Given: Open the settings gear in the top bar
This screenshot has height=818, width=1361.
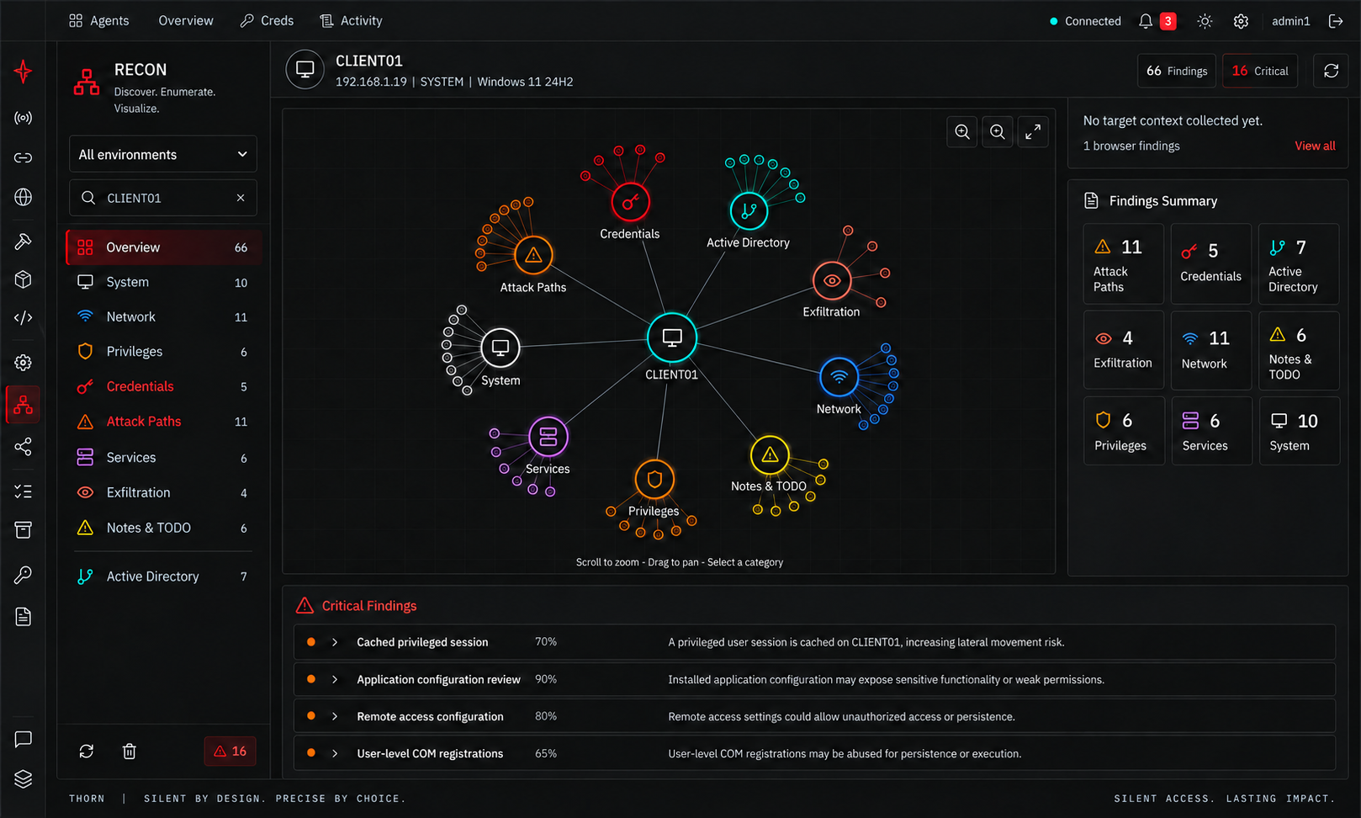Looking at the screenshot, I should pos(1241,21).
